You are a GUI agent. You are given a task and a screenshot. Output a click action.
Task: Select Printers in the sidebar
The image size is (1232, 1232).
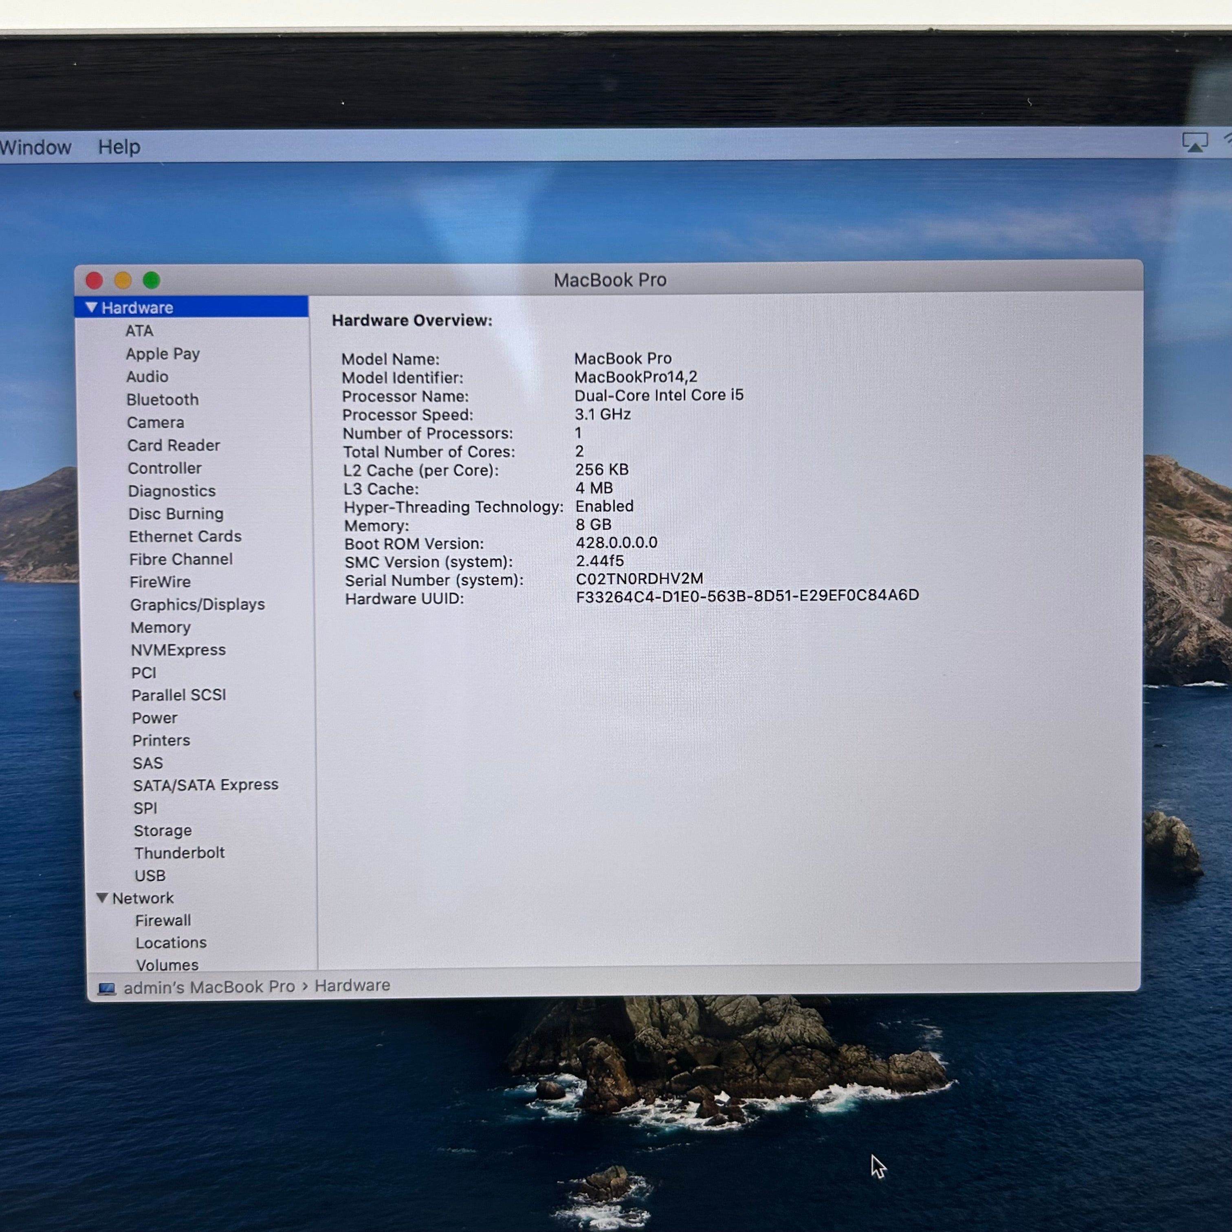(x=161, y=740)
